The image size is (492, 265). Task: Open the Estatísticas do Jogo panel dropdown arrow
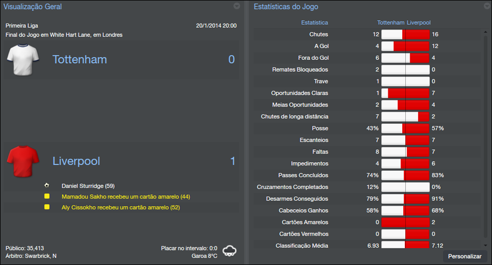point(483,6)
